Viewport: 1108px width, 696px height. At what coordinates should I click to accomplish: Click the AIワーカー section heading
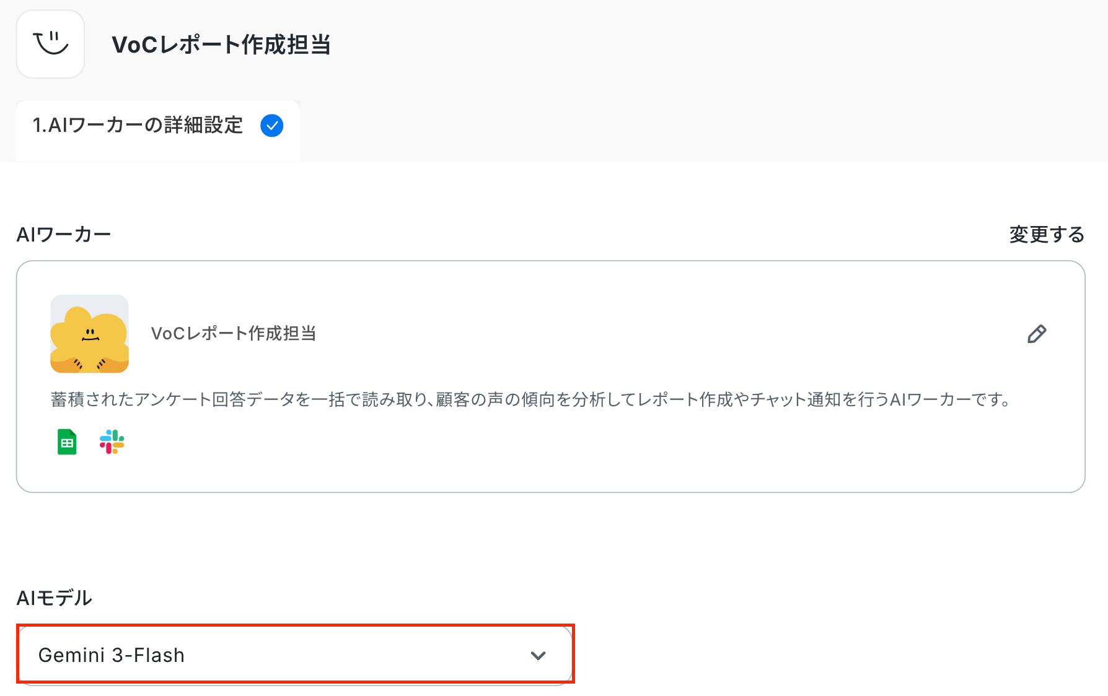pyautogui.click(x=64, y=235)
